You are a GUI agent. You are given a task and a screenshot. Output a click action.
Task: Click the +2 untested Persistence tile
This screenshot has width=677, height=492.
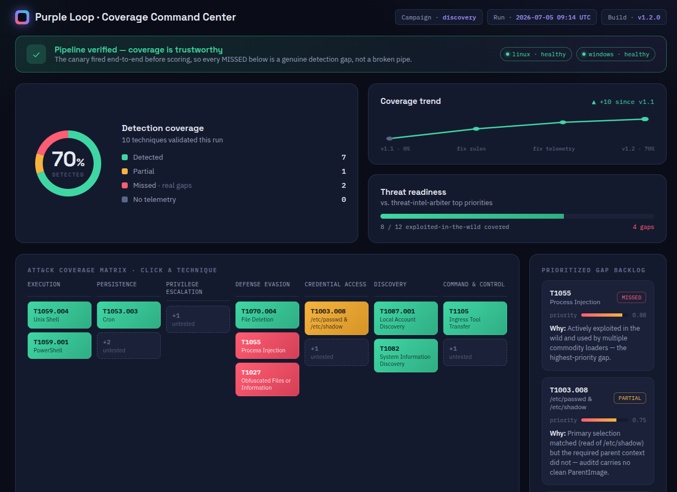[129, 346]
